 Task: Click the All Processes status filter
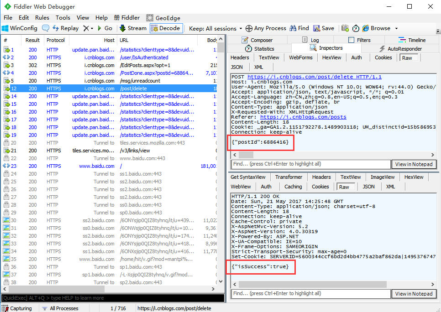[x=60, y=308]
